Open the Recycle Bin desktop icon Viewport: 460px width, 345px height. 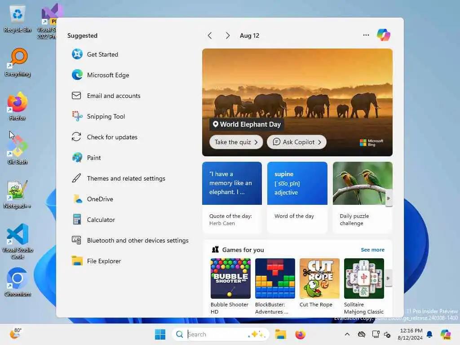18,19
